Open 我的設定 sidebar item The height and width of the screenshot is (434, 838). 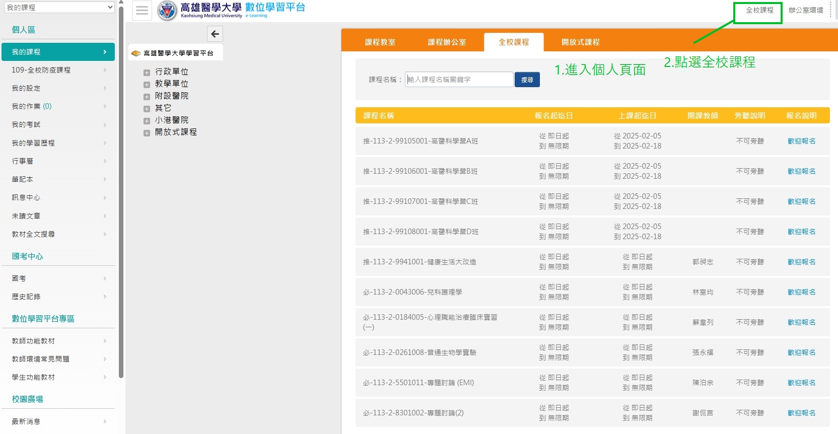pyautogui.click(x=58, y=88)
